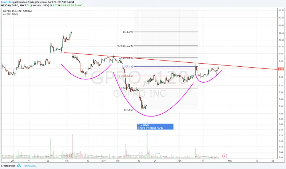The width and height of the screenshot is (286, 169).
Task: Click the earnings E marker near February
Action: 69,156
